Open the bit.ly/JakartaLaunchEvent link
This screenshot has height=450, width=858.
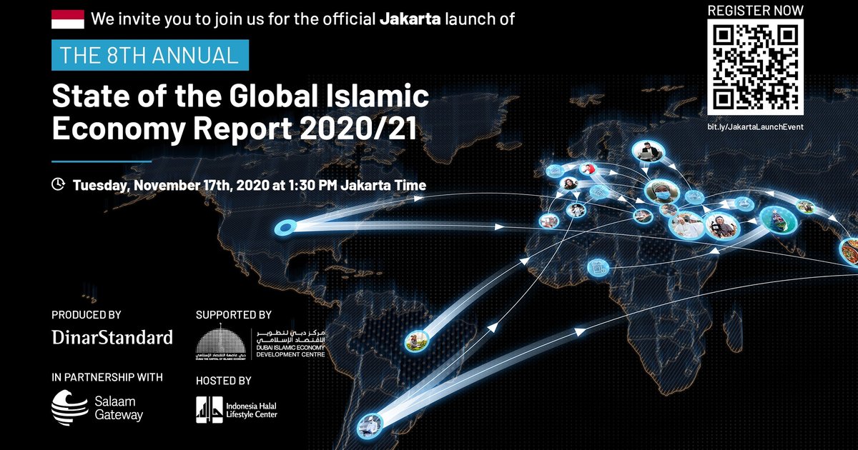pos(756,126)
